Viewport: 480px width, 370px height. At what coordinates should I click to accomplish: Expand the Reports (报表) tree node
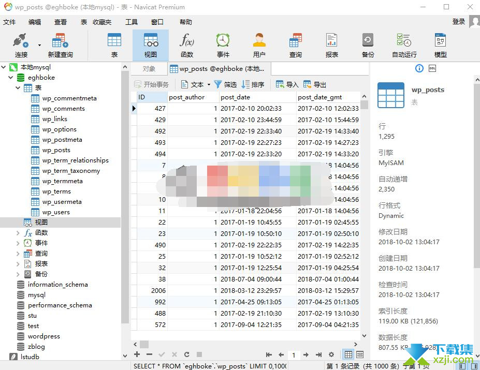[18, 264]
